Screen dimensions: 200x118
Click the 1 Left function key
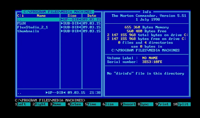[x=23, y=104]
